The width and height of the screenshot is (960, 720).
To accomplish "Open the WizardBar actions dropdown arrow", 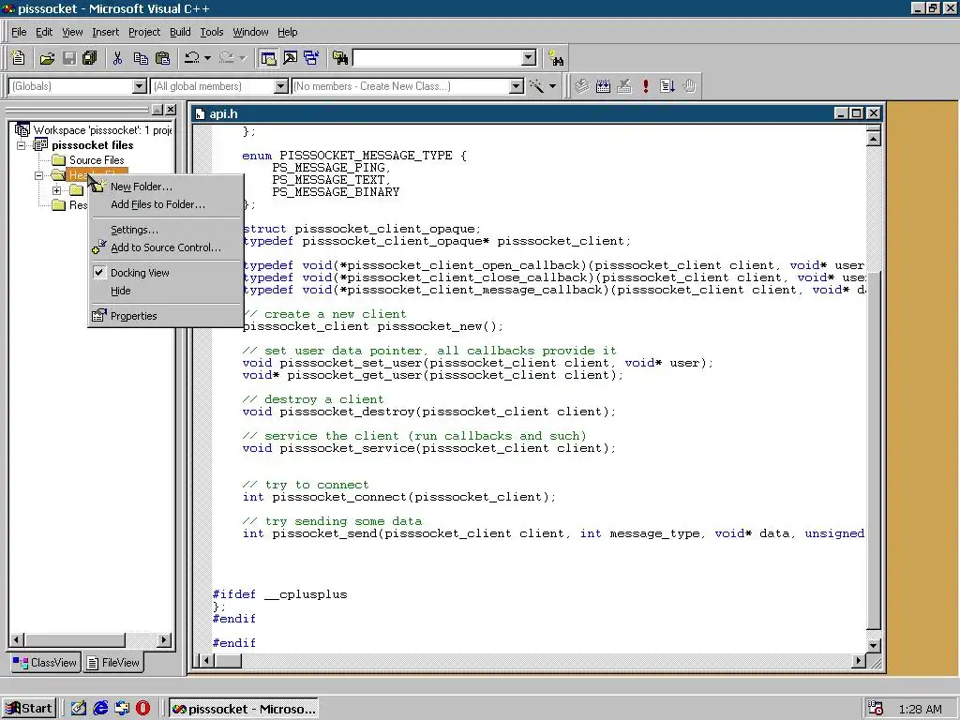I will click(x=553, y=86).
